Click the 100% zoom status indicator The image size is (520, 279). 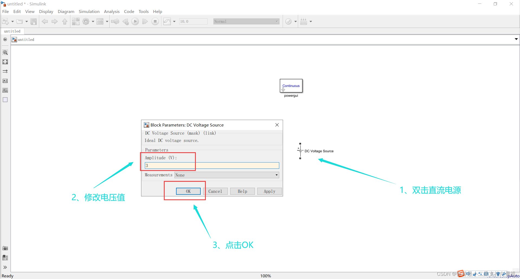(x=266, y=276)
